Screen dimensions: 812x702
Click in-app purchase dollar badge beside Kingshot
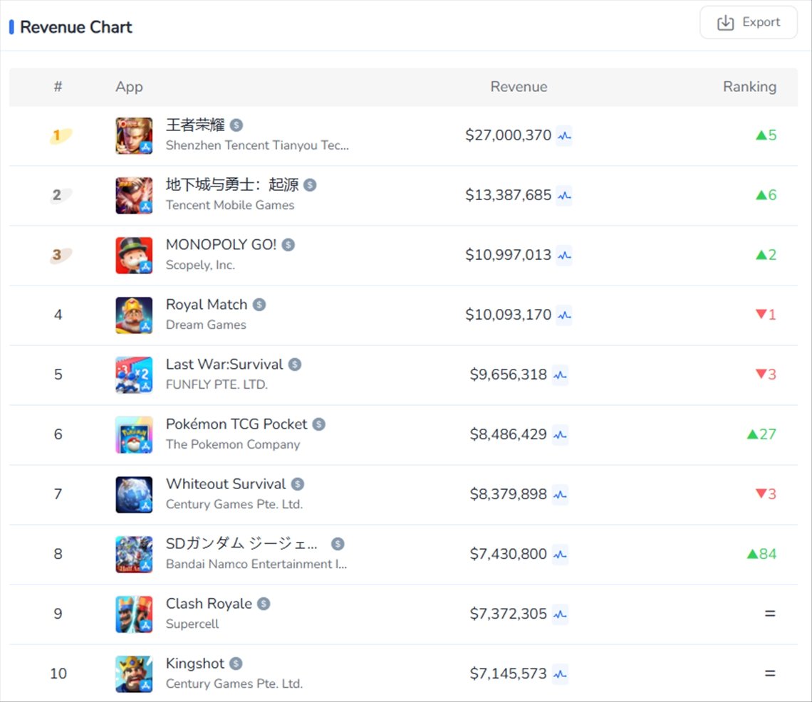[x=236, y=664]
